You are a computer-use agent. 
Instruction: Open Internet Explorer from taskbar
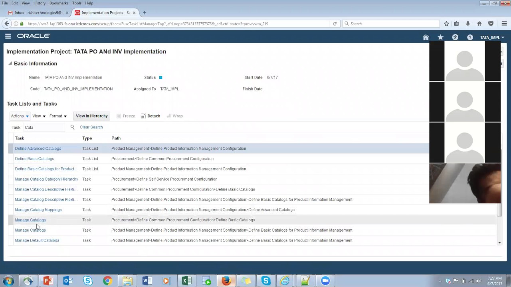click(285, 281)
